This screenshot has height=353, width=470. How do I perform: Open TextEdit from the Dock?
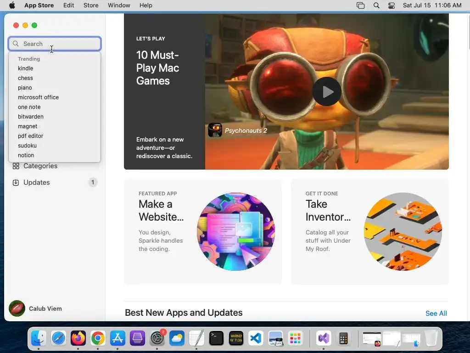pos(196,338)
